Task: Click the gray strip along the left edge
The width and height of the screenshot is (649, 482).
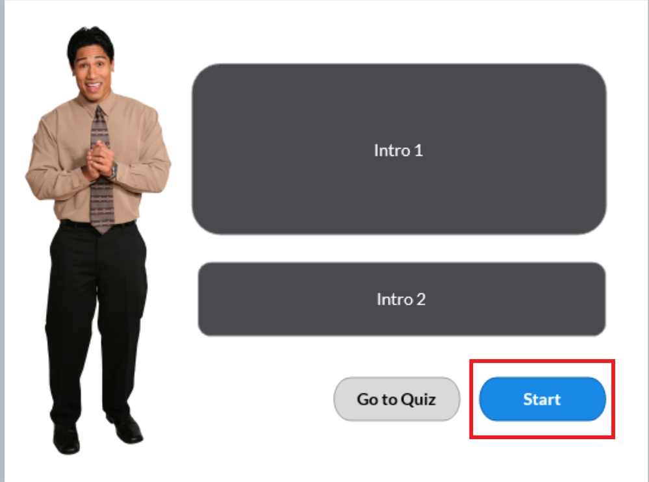Action: click(x=2, y=241)
